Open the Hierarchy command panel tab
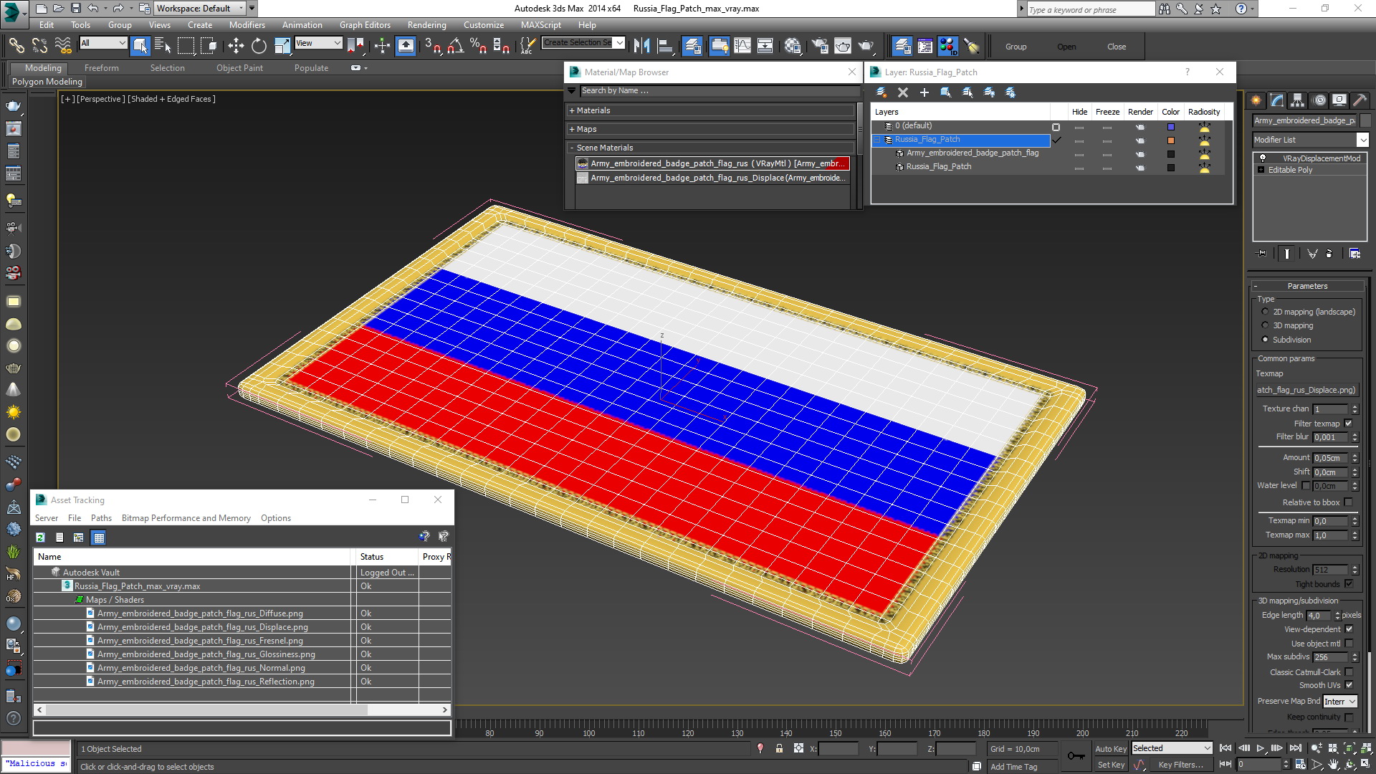 (x=1297, y=100)
